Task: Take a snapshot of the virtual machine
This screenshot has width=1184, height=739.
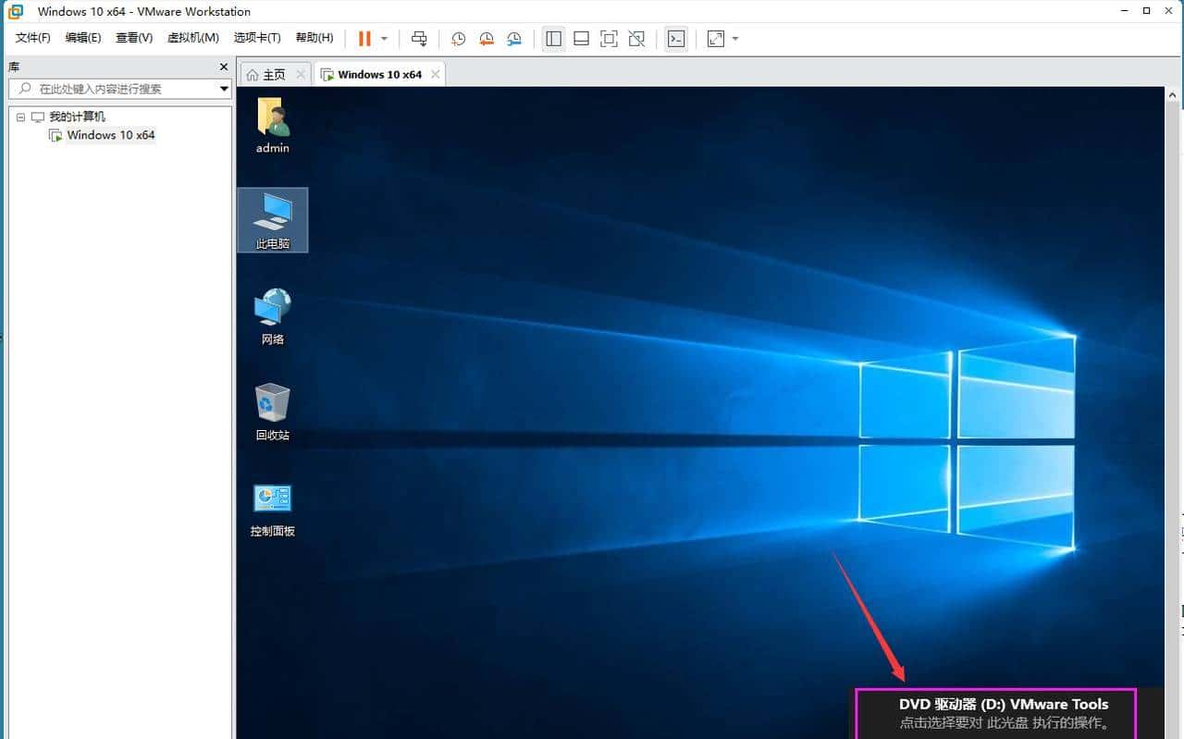Action: [x=458, y=38]
